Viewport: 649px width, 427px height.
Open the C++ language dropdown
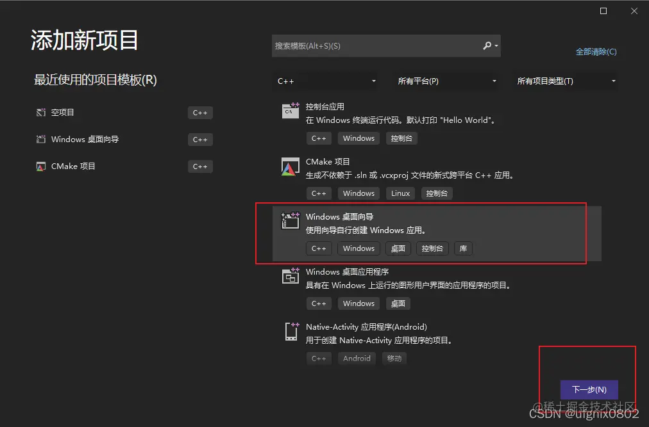(325, 81)
